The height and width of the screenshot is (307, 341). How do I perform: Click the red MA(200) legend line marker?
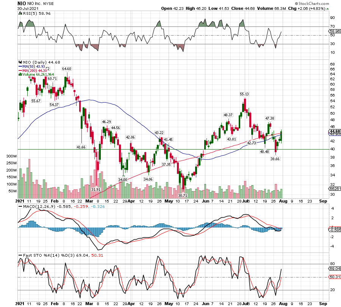click(20, 70)
